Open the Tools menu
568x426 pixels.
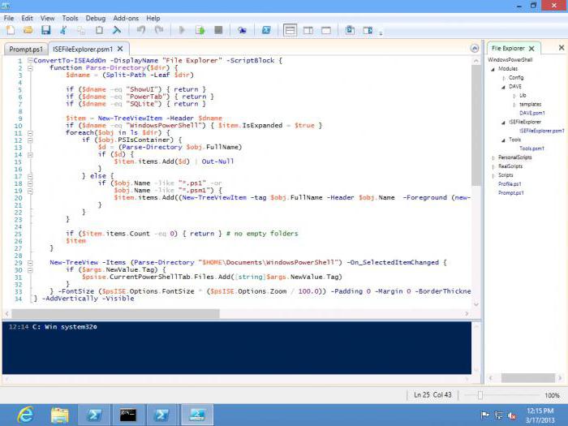tap(70, 18)
